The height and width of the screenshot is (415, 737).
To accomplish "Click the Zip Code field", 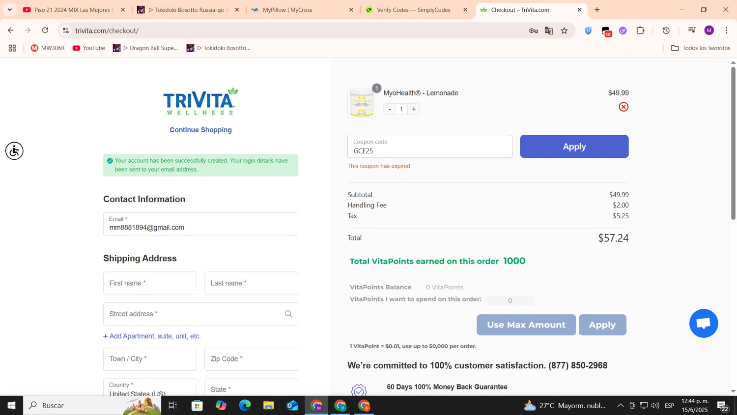I will click(x=251, y=359).
